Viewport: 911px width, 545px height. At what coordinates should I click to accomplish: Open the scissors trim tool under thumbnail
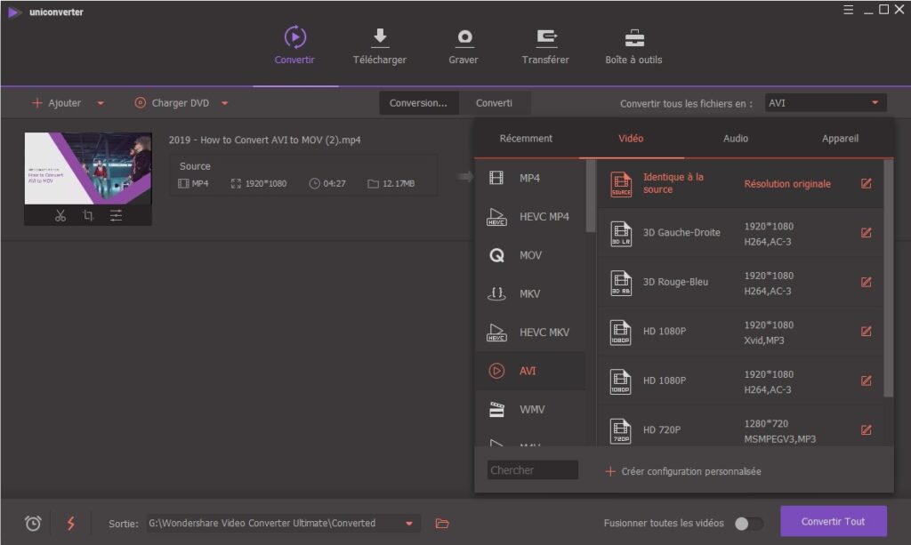60,216
